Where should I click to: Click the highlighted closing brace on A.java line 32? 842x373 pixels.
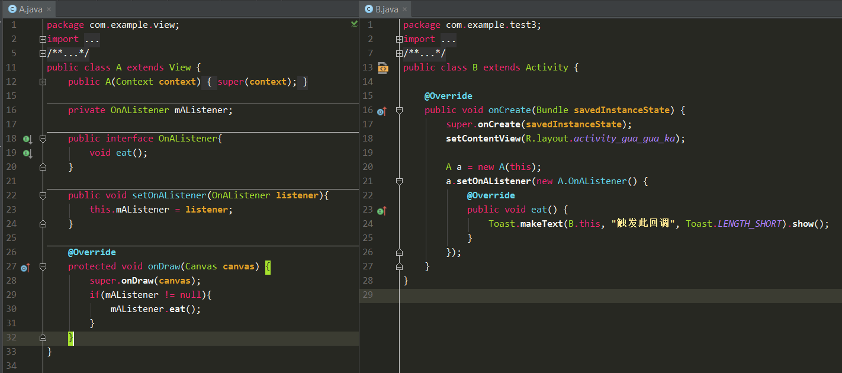(71, 337)
